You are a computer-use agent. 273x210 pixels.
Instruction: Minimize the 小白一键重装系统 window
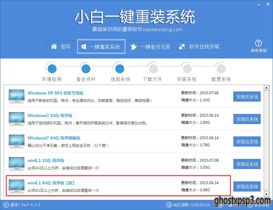tap(259, 5)
